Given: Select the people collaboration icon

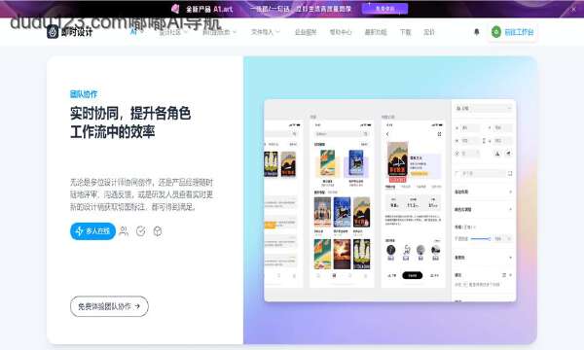Looking at the screenshot, I should pyautogui.click(x=124, y=231).
